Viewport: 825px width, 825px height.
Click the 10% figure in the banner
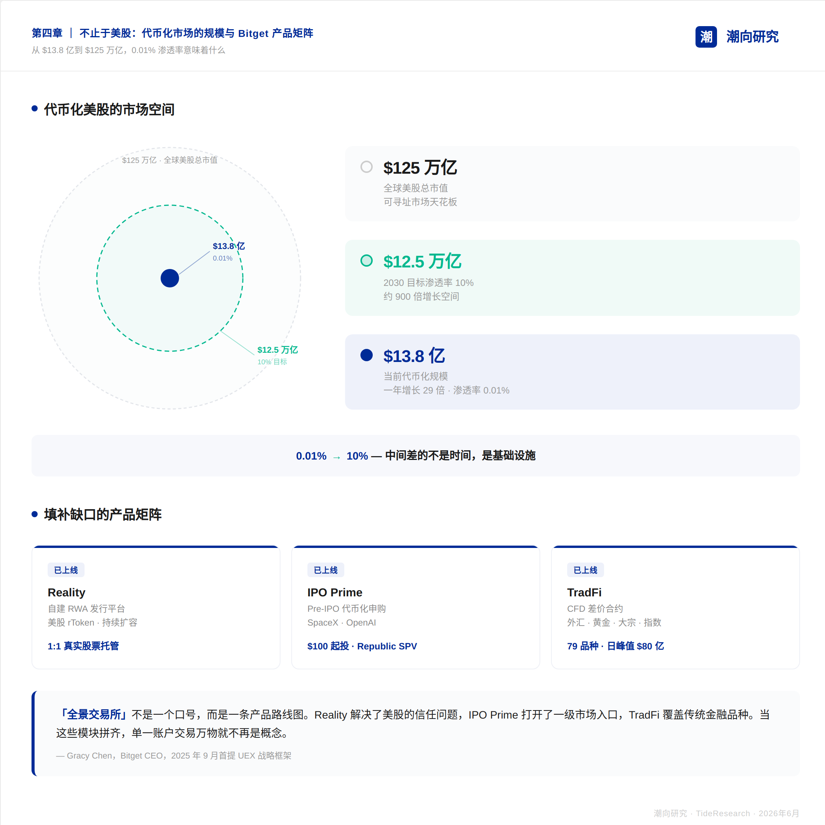pos(357,456)
